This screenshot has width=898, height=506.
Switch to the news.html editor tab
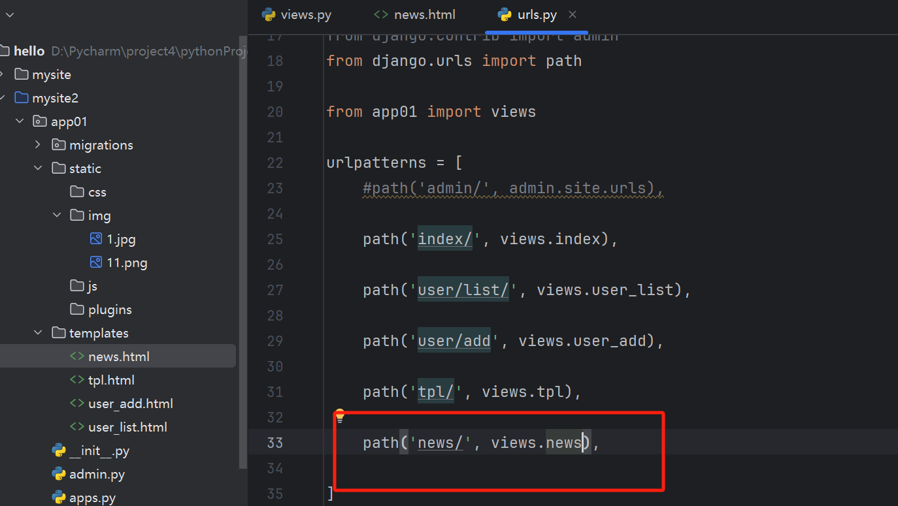[x=414, y=15]
